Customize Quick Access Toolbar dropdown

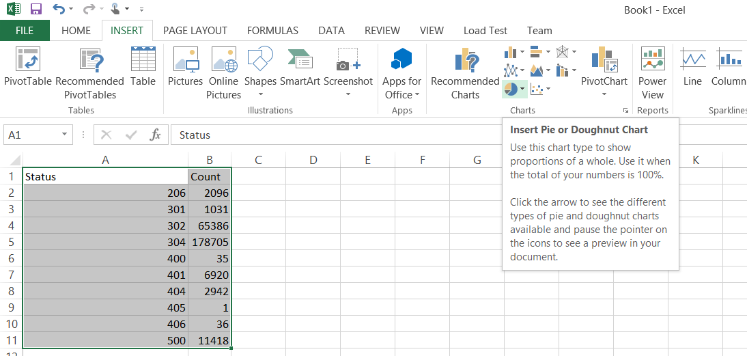141,9
